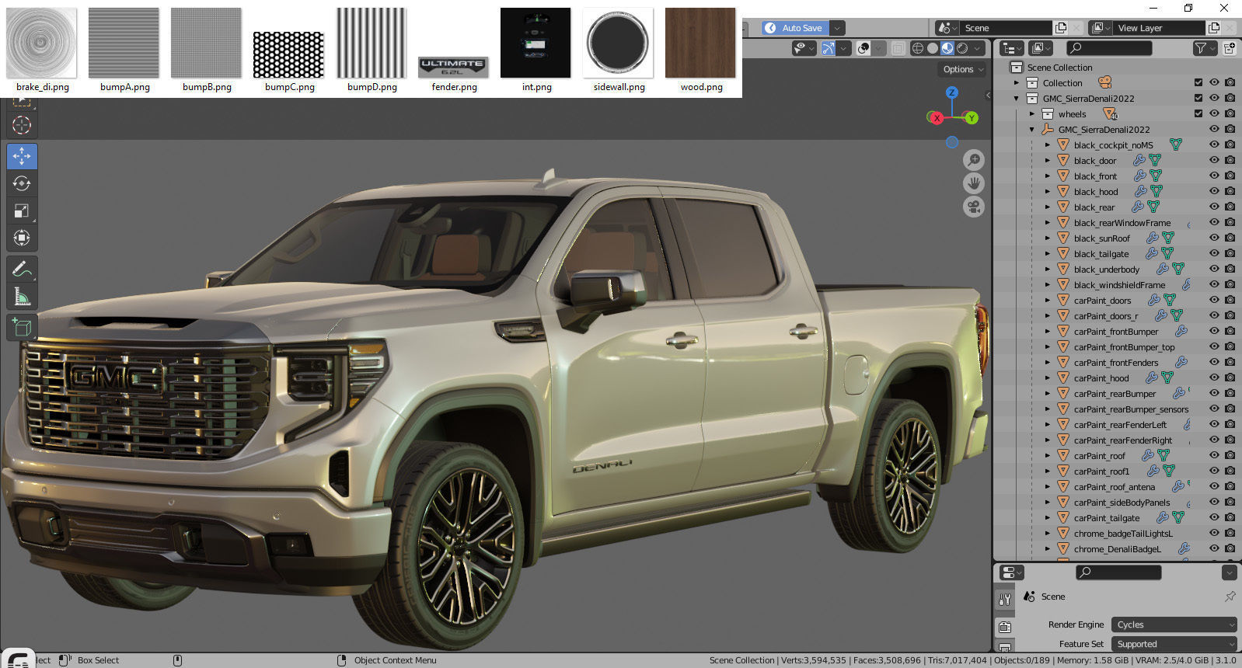
Task: Open the Render properties tab
Action: tap(1005, 627)
